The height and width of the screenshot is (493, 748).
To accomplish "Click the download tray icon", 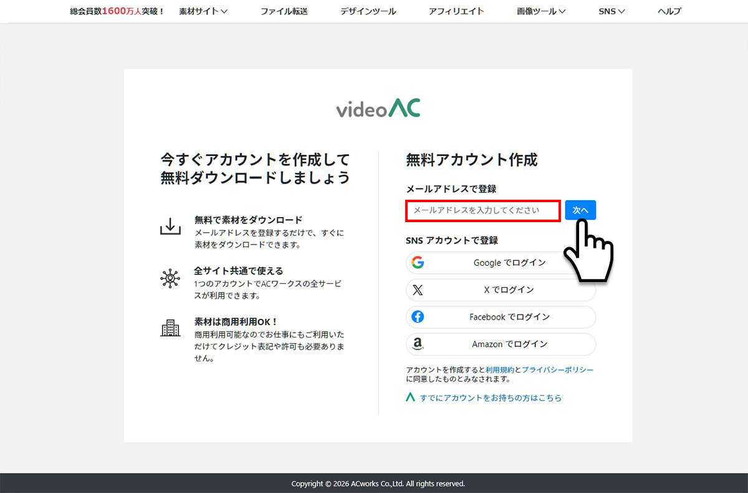I will click(x=170, y=227).
